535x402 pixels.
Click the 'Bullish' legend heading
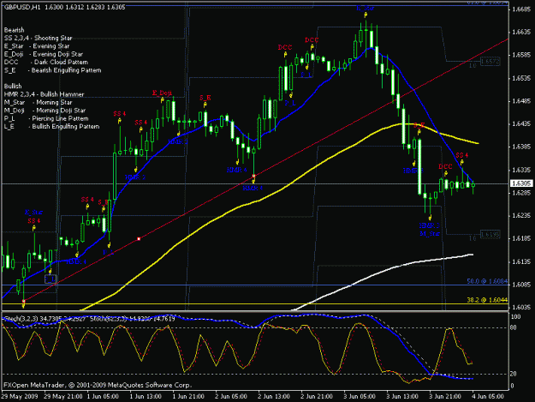(13, 86)
